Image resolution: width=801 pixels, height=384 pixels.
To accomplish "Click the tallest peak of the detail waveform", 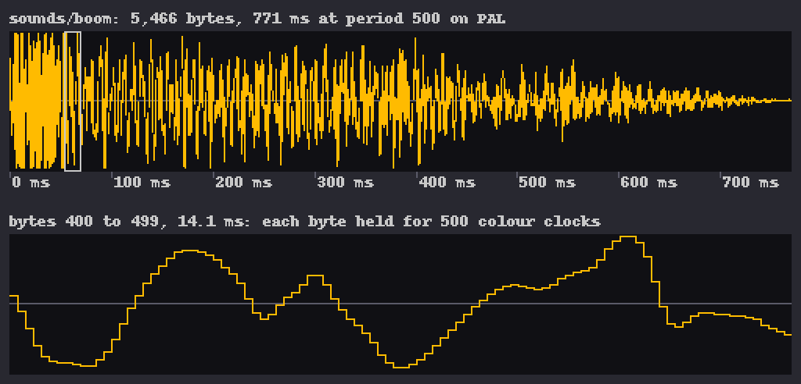I will [627, 236].
